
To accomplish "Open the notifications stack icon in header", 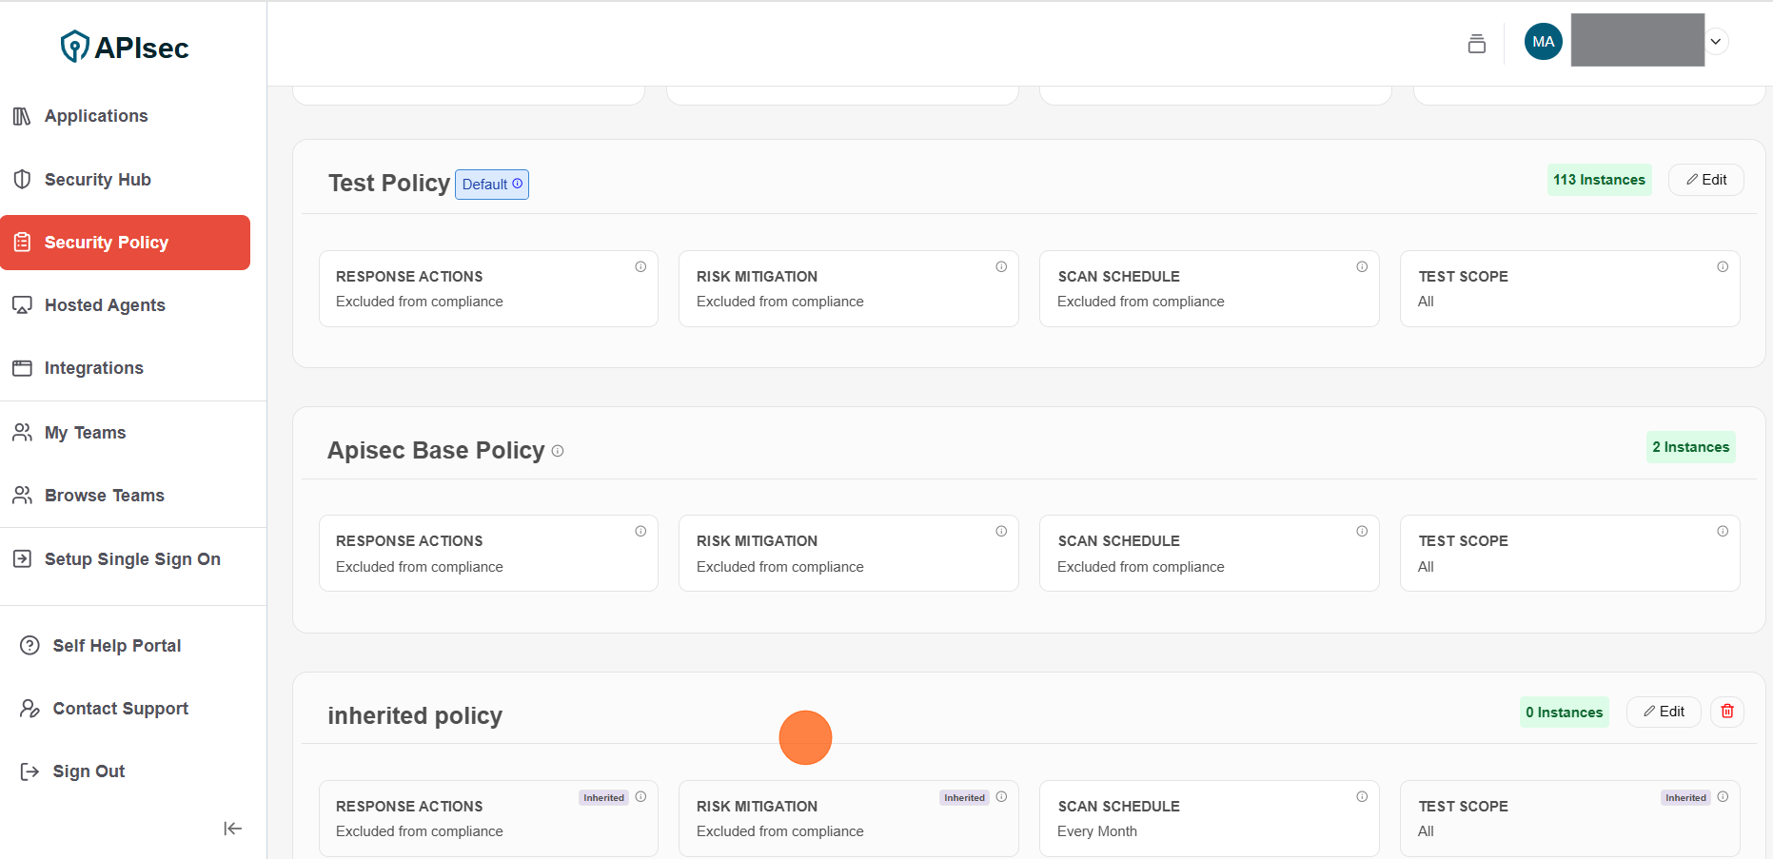I will [1476, 43].
